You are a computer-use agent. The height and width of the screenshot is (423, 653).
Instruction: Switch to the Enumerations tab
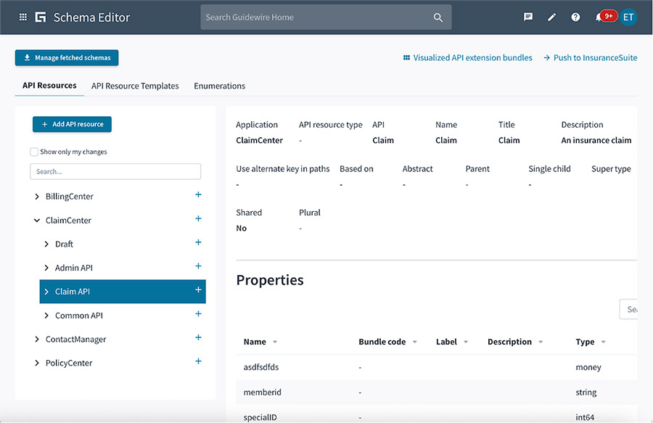coord(219,85)
